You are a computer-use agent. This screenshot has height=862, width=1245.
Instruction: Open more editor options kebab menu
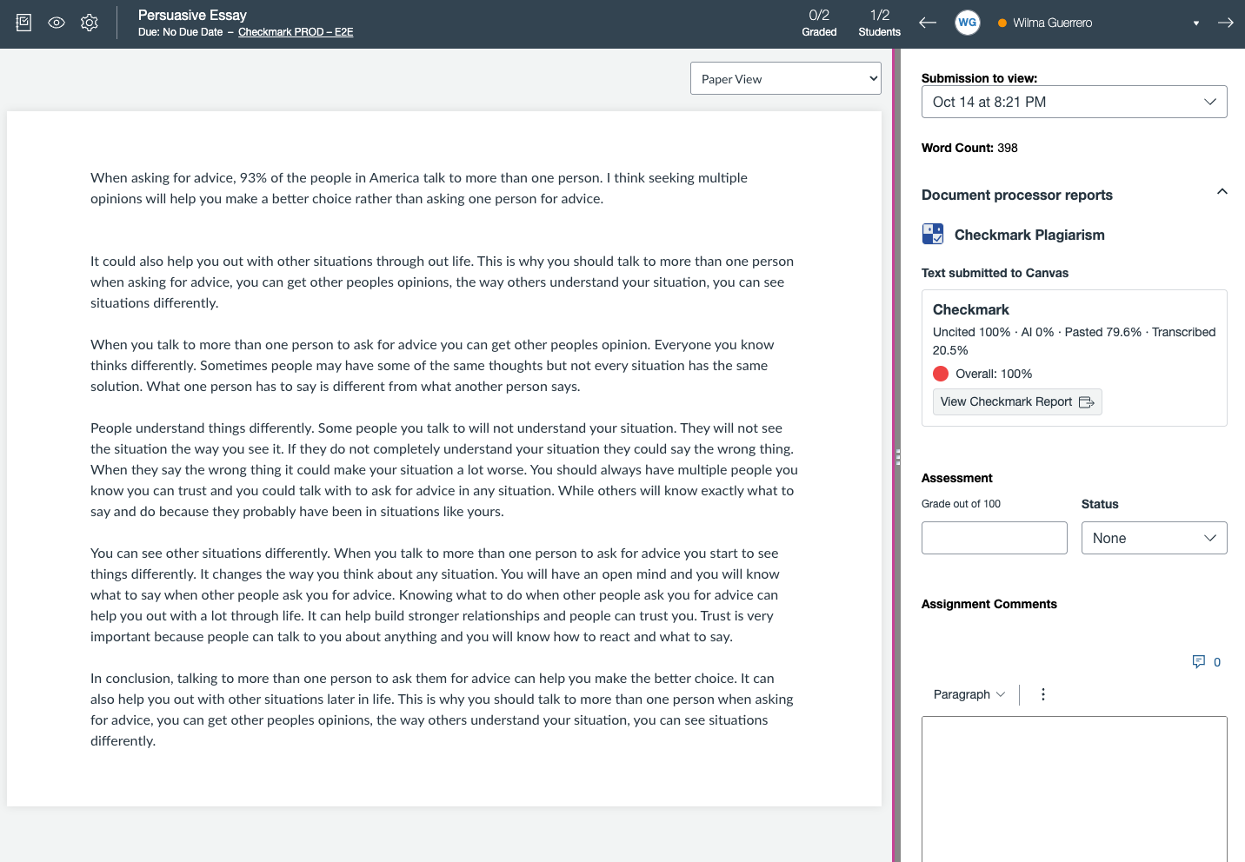click(x=1043, y=694)
